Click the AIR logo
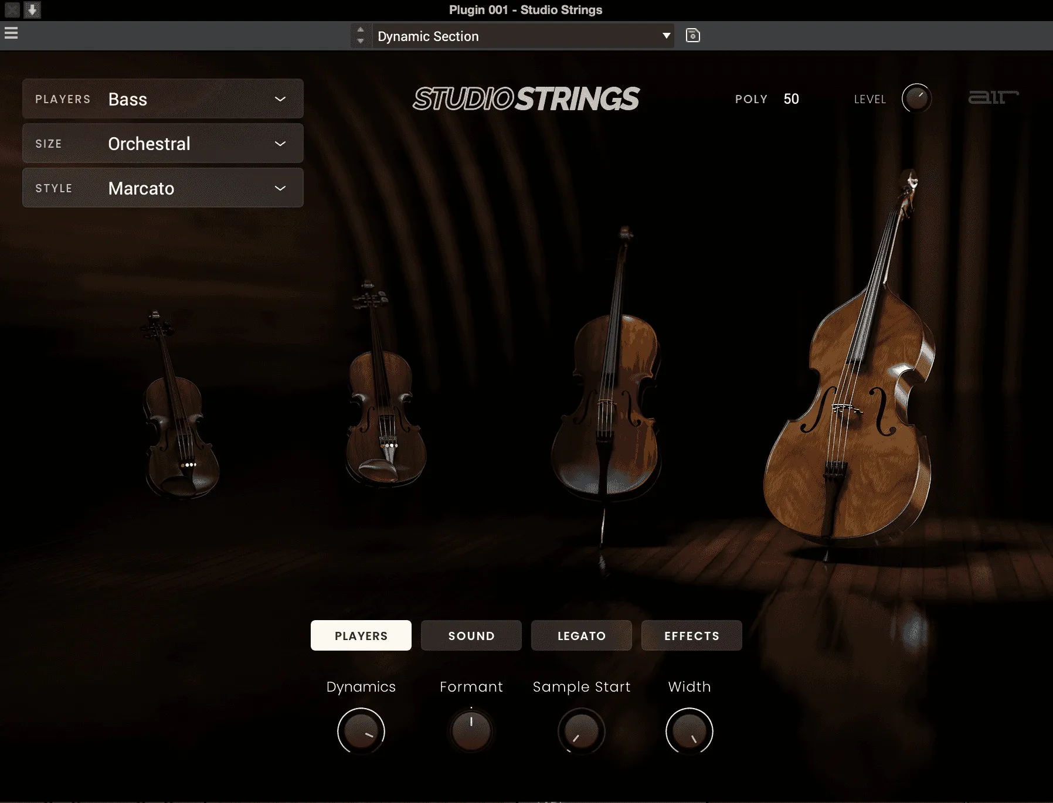1053x803 pixels. [993, 97]
